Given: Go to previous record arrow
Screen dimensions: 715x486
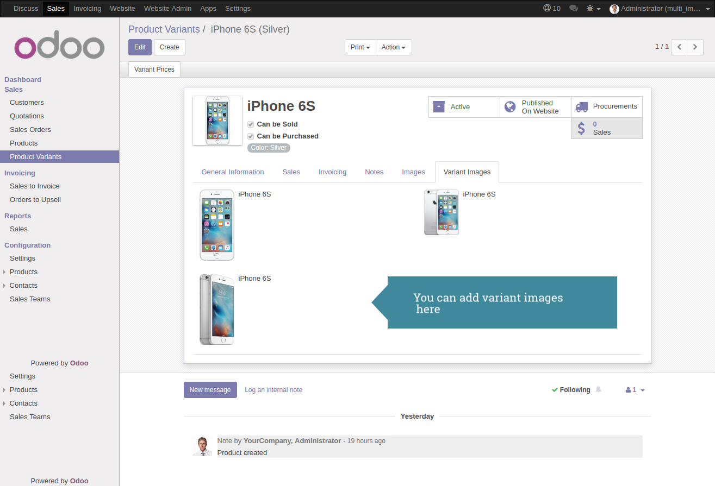Looking at the screenshot, I should click(679, 47).
